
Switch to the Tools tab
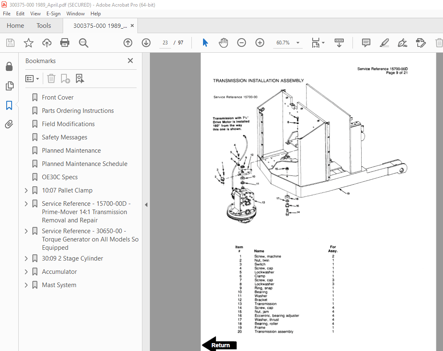coord(44,25)
